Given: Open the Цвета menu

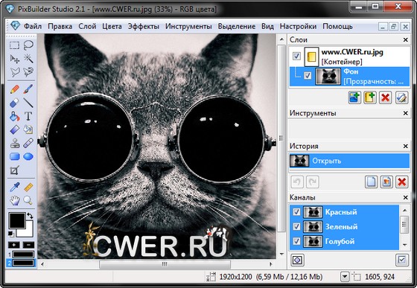Looking at the screenshot, I should tap(112, 26).
